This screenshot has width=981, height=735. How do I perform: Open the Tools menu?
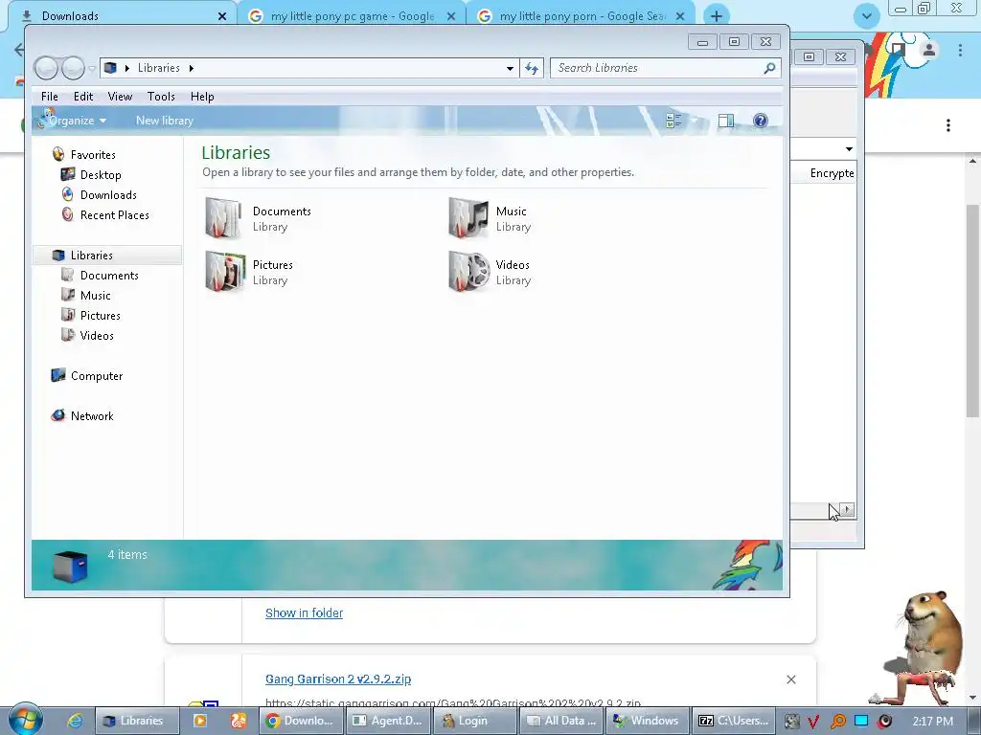(x=161, y=97)
